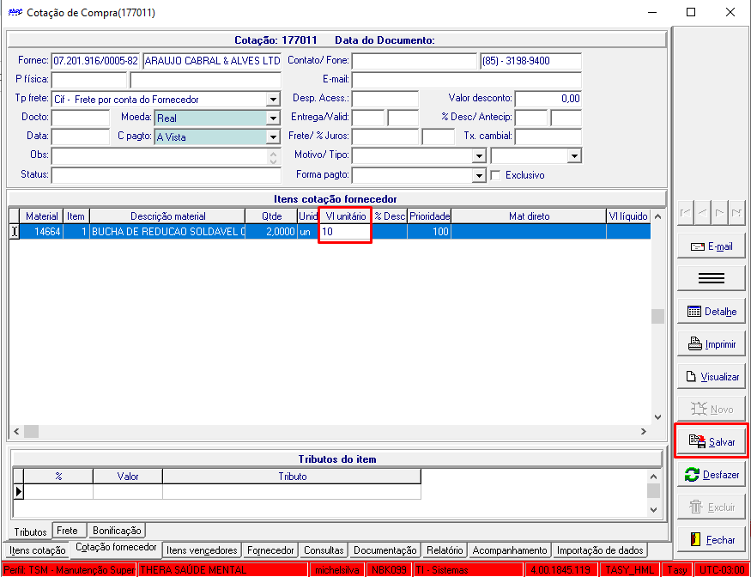This screenshot has width=751, height=577.
Task: Open the Tp frete dropdown
Action: pos(273,100)
